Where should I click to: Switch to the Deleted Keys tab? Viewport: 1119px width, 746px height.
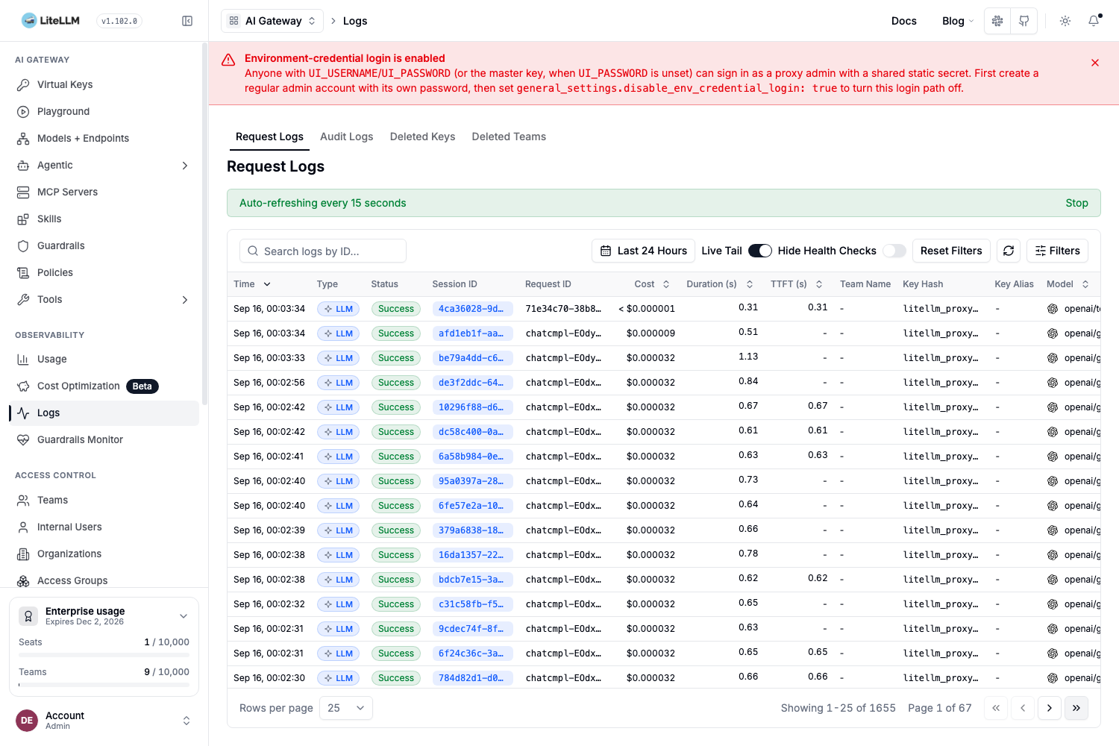tap(422, 137)
